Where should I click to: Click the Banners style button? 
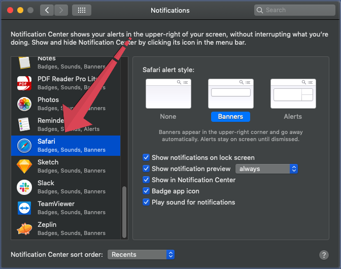point(230,116)
